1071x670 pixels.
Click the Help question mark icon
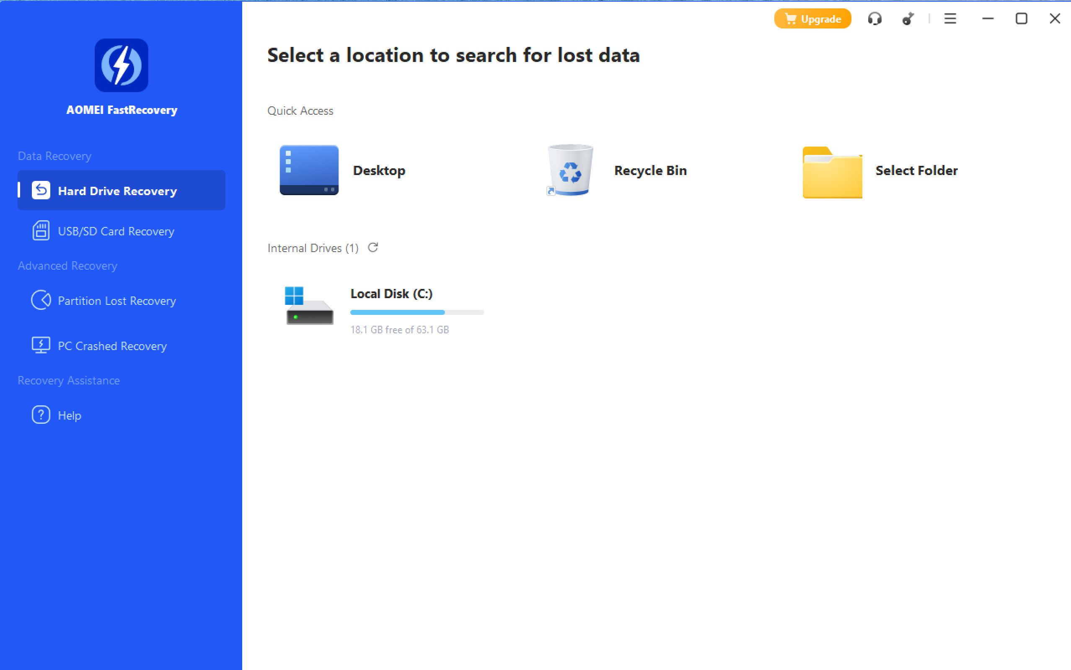point(41,415)
